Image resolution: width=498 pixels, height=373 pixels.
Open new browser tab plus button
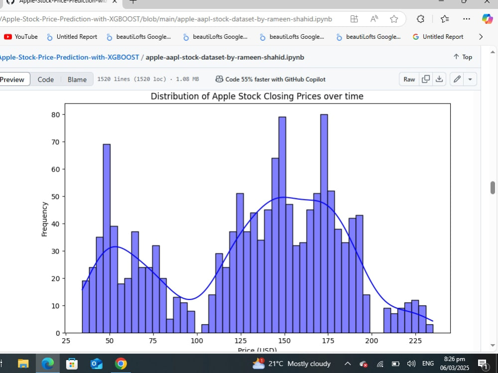[x=133, y=1]
